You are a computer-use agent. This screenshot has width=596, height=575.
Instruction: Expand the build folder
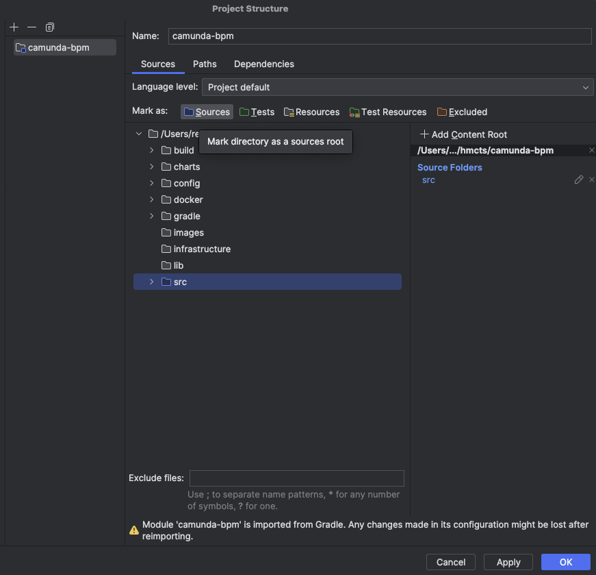[152, 150]
